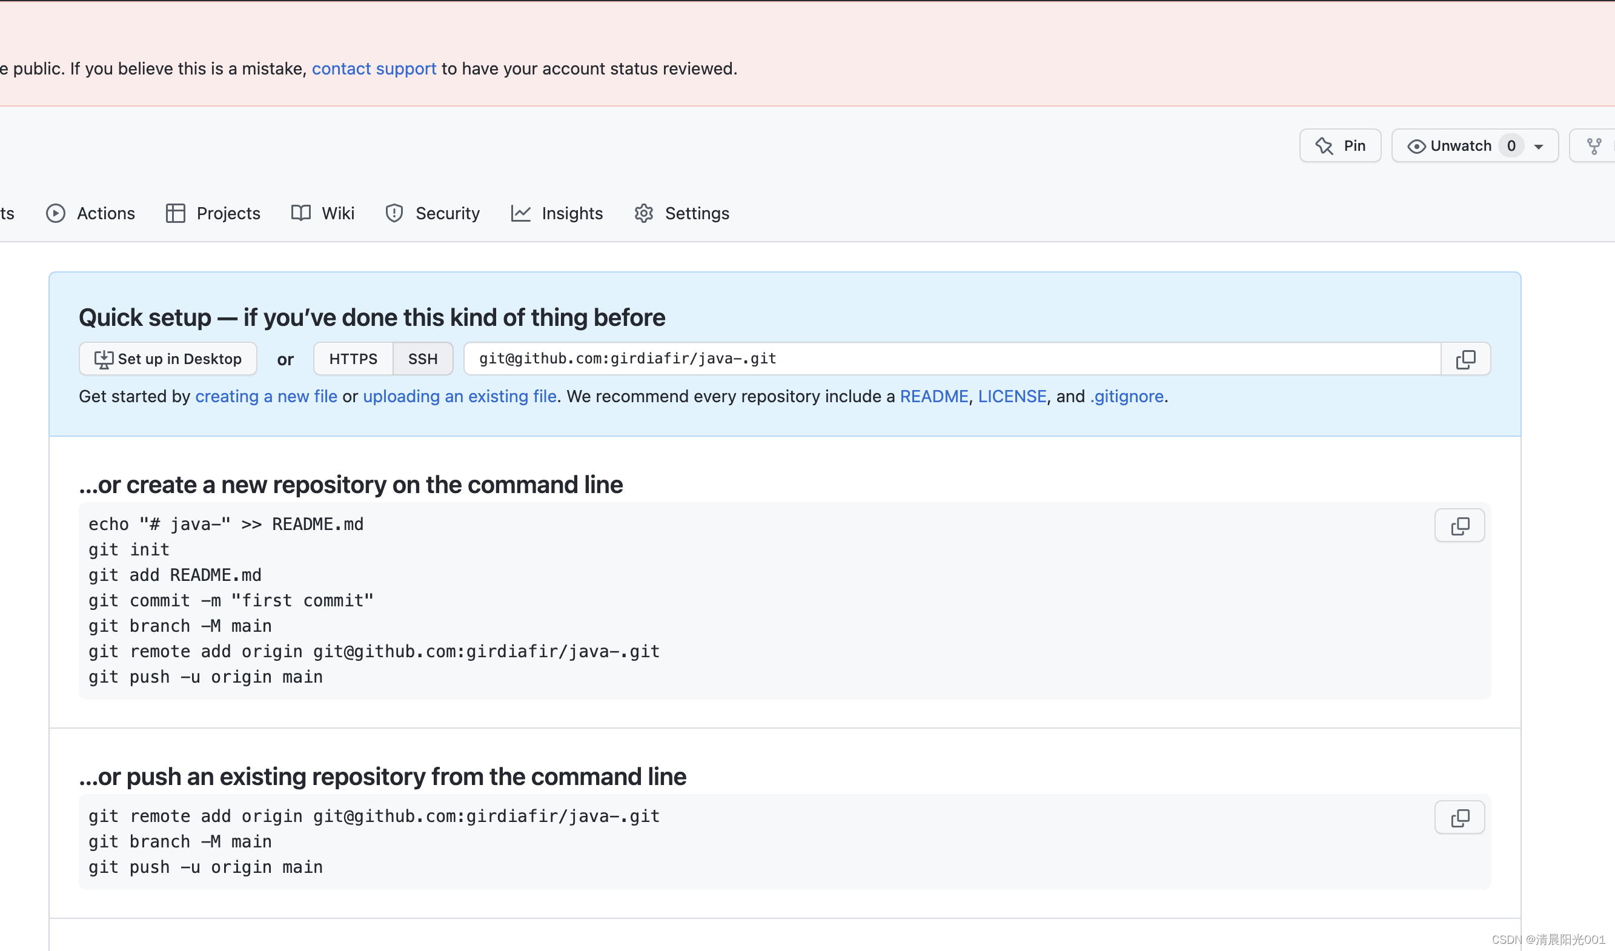
Task: Click Set up in Desktop button
Action: point(168,359)
